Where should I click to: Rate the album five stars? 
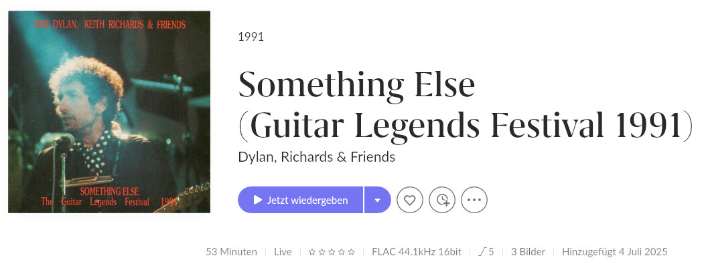coord(351,252)
